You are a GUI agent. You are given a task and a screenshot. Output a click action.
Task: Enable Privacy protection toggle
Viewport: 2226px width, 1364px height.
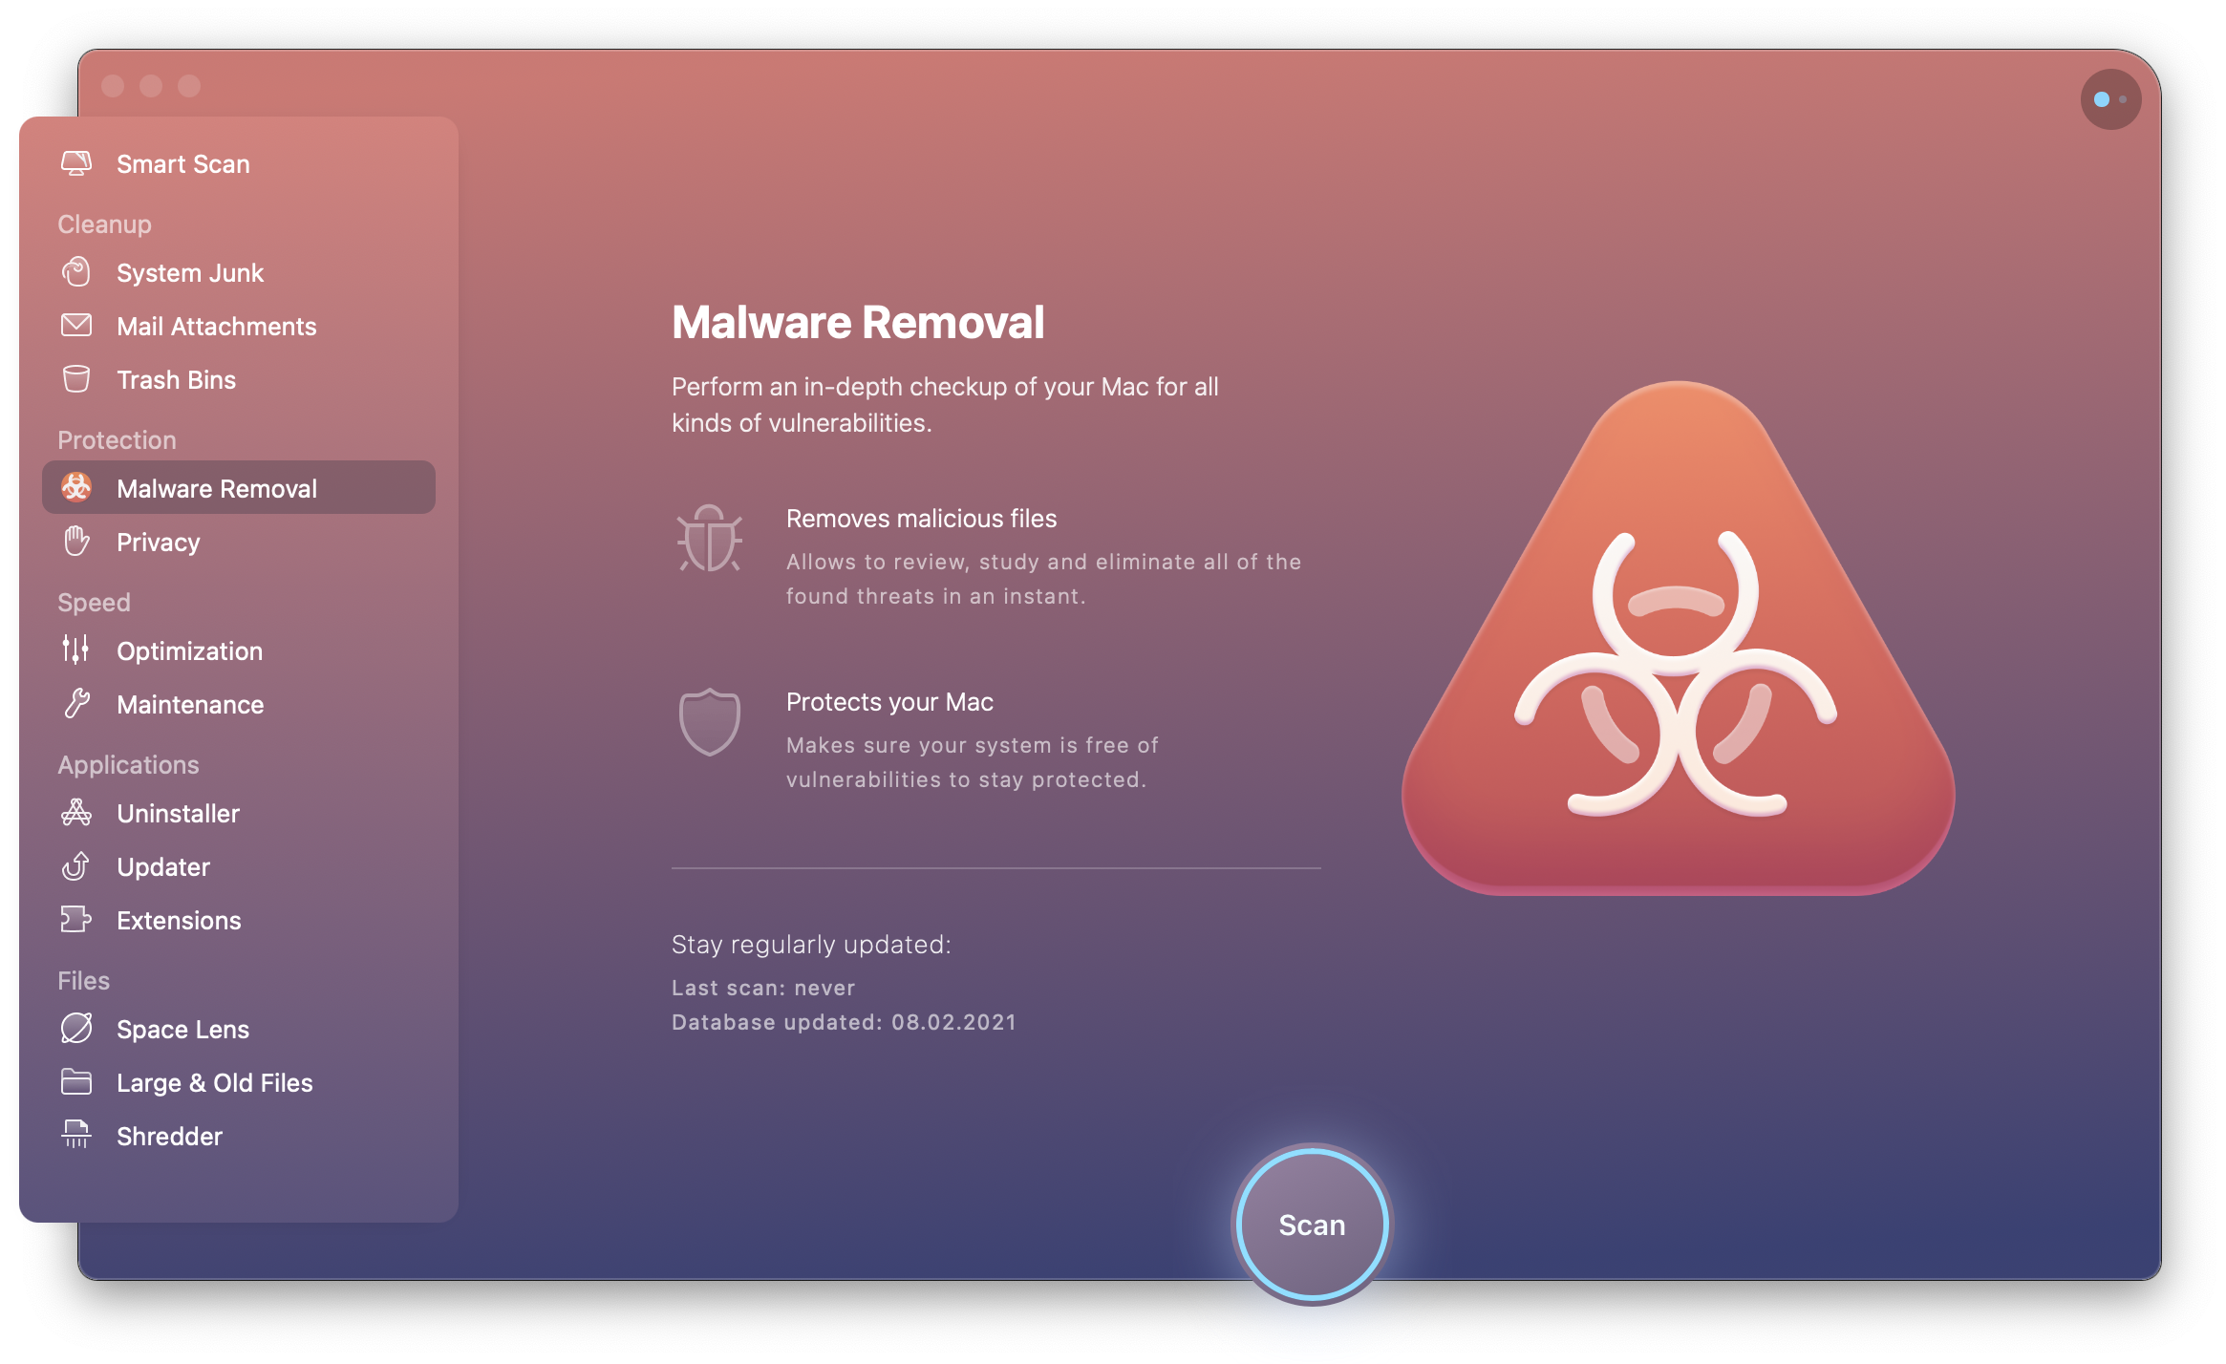158,541
